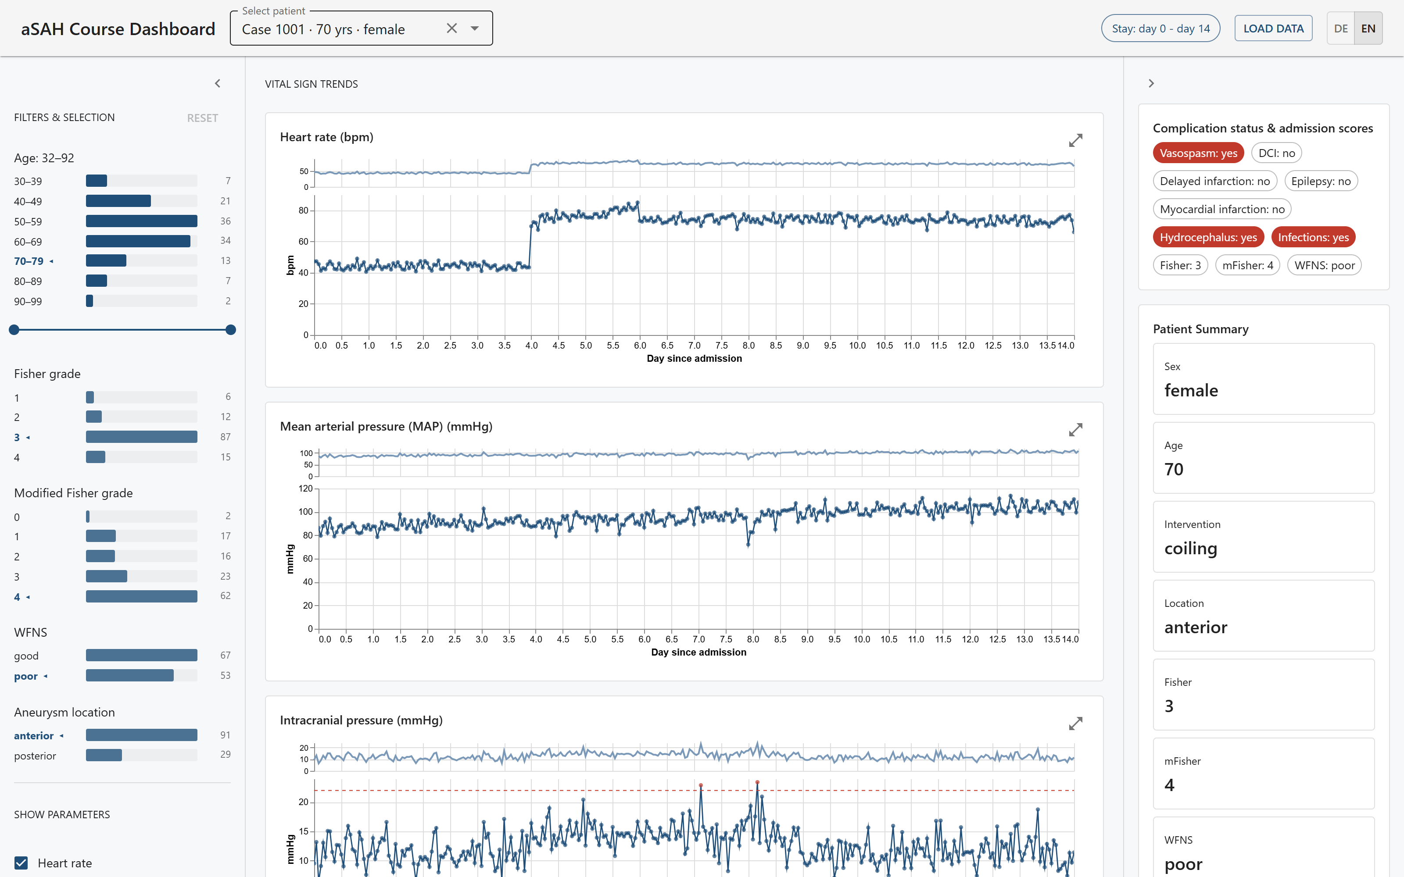Viewport: 1404px width, 877px height.
Task: Click the Myocardial infarction: no chip
Action: pos(1222,209)
